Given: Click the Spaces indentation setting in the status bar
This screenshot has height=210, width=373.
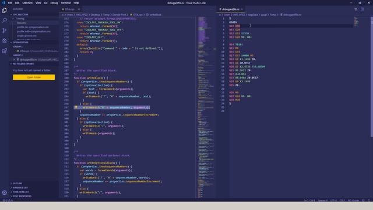Looking at the screenshot, I should click(322, 200).
